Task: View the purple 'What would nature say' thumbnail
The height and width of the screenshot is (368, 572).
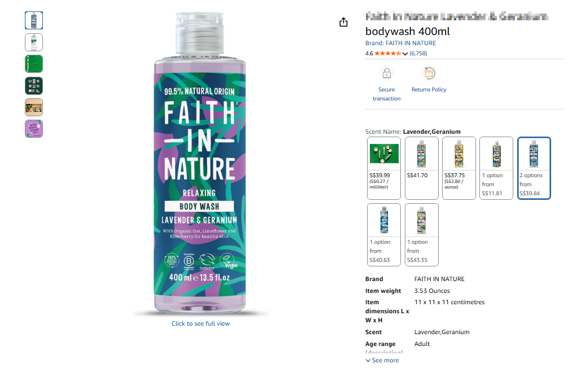Action: (x=34, y=129)
